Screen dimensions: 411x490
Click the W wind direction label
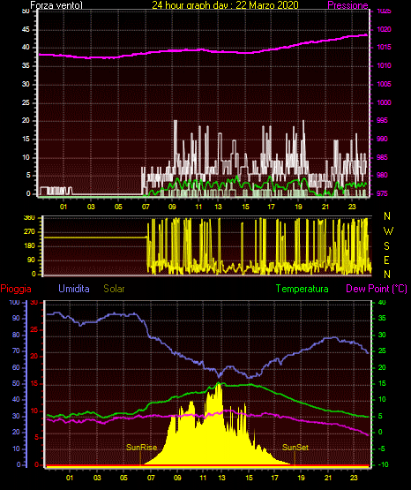388,231
